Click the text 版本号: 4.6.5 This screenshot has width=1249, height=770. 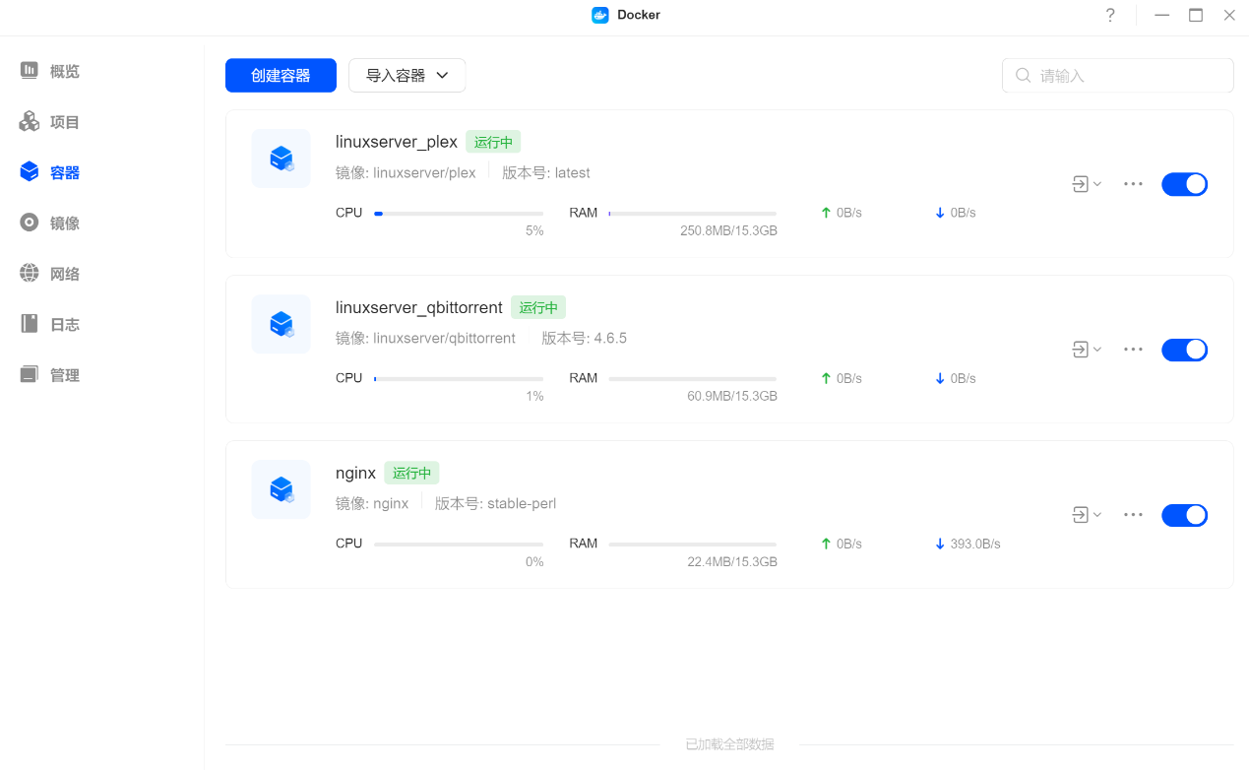584,338
